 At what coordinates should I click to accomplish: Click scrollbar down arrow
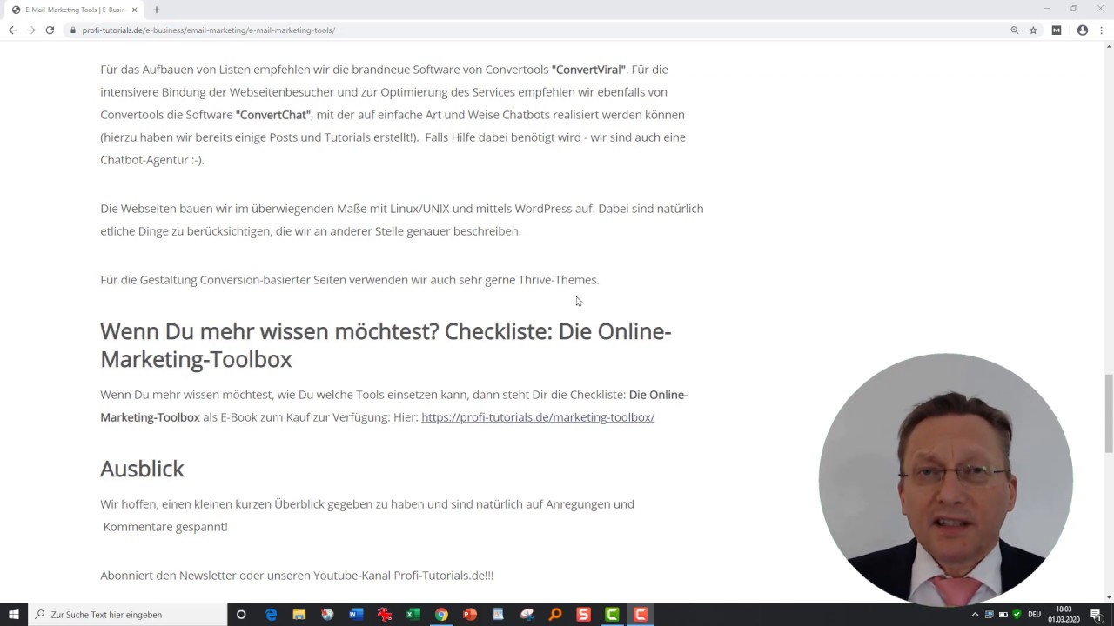(x=1109, y=597)
